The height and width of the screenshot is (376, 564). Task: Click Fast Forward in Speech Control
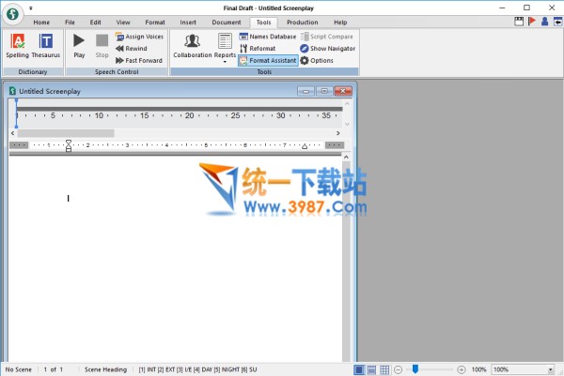tap(139, 60)
